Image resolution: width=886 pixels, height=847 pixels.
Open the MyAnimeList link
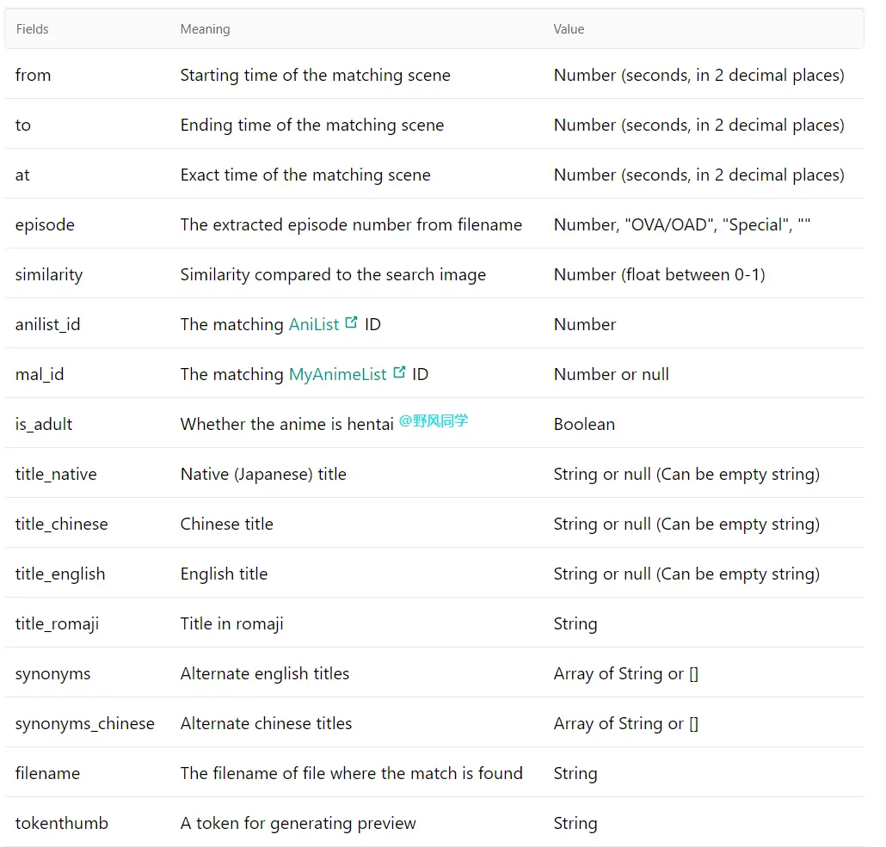[337, 374]
